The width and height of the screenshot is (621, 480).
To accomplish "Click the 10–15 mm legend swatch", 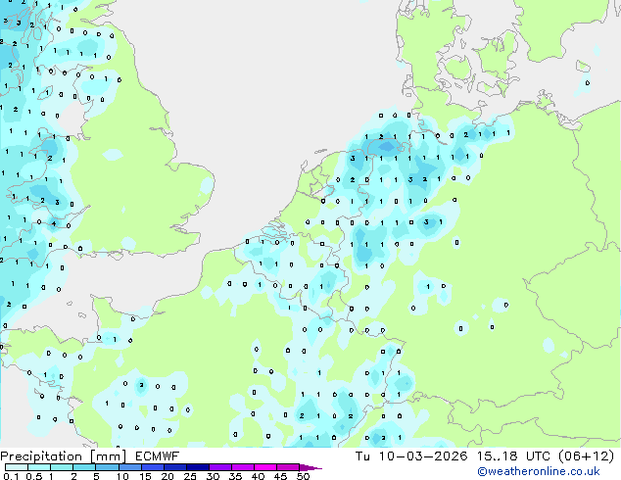I will pos(130,467).
